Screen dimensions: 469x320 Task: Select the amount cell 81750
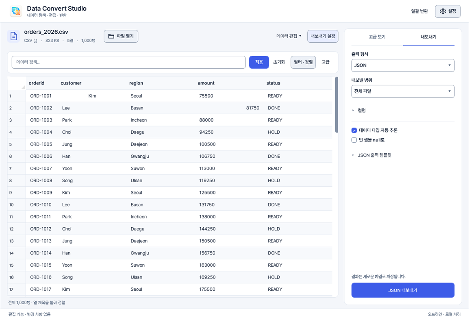(x=229, y=108)
